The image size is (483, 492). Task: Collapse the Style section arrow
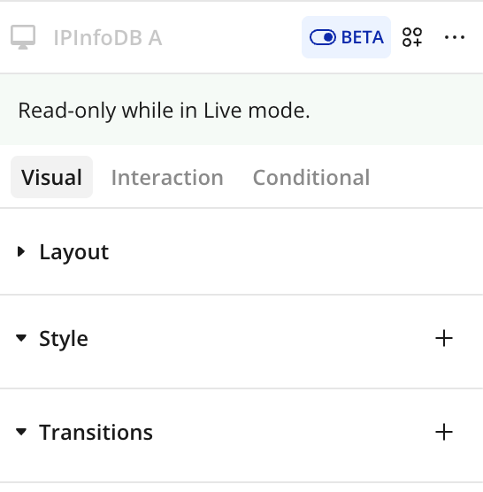coord(21,338)
